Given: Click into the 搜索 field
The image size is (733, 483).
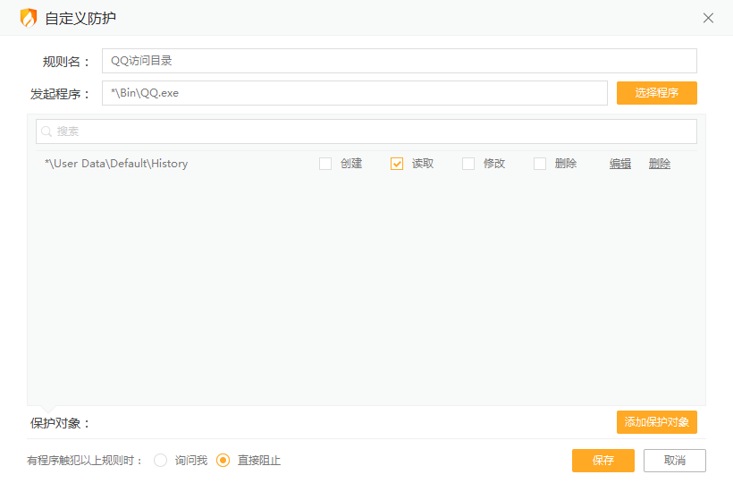Looking at the screenshot, I should tap(366, 131).
